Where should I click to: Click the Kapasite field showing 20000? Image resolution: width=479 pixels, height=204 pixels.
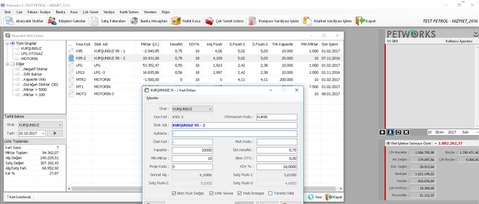point(192,150)
